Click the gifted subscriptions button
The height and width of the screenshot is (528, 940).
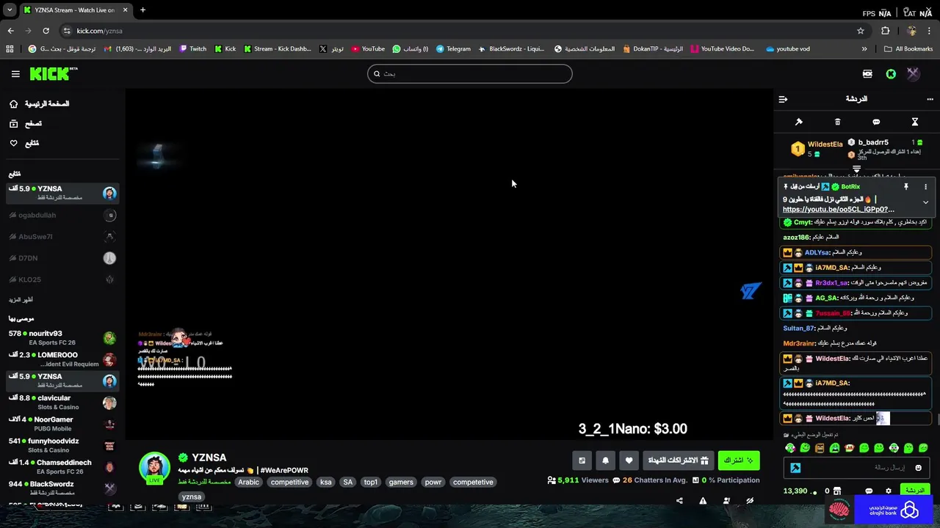(x=678, y=461)
